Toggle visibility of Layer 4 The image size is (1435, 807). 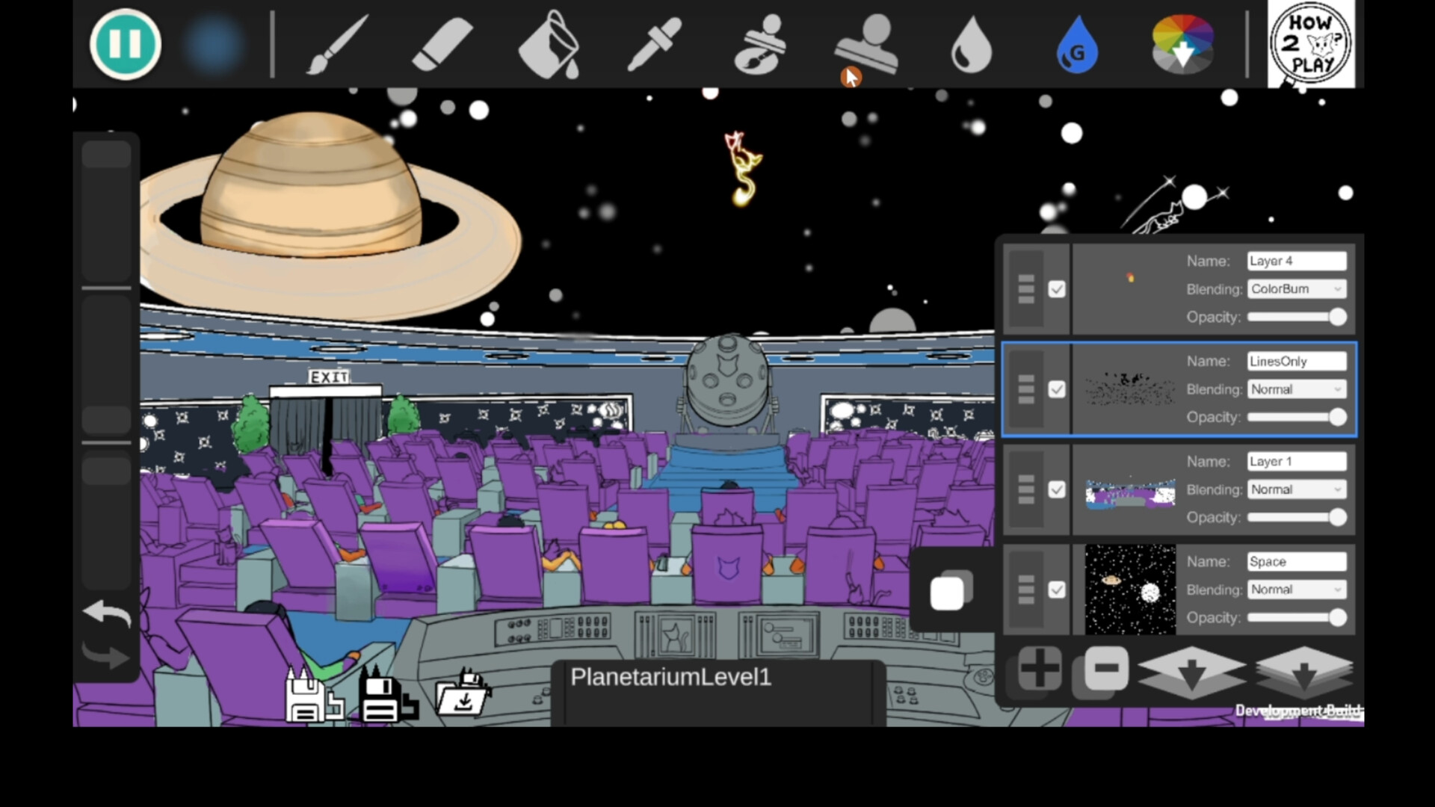click(1058, 290)
